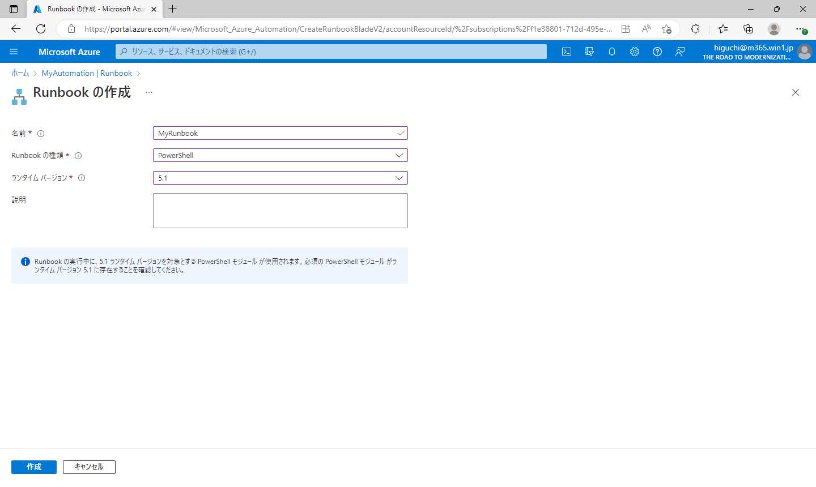Click the 説明 text area

pos(280,211)
